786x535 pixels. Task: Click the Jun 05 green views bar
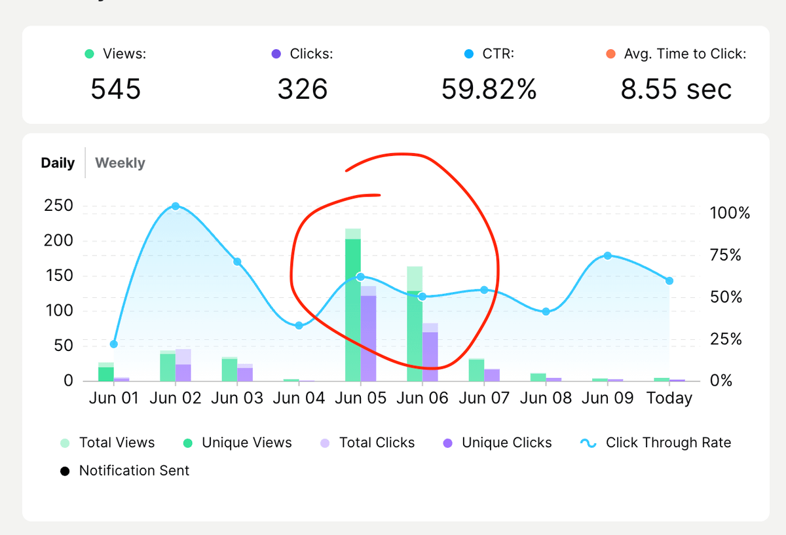click(x=353, y=308)
